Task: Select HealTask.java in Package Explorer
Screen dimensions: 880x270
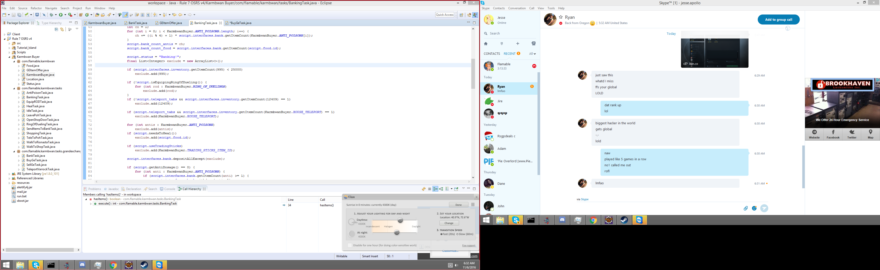Action: click(x=35, y=106)
